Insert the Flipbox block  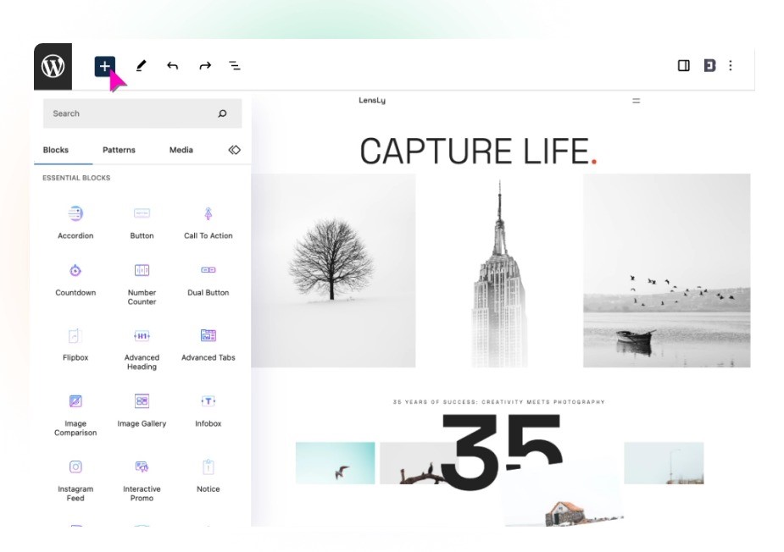pos(75,345)
